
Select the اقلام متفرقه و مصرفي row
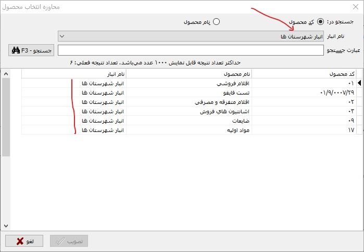189,102
